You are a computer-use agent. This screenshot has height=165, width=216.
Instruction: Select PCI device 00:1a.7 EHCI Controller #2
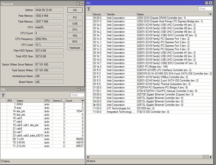point(149,35)
